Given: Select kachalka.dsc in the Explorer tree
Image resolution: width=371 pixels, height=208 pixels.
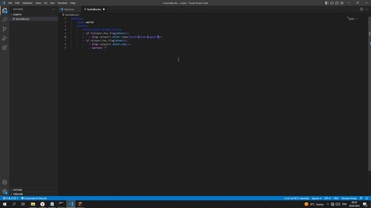Looking at the screenshot, I should 34,19.
